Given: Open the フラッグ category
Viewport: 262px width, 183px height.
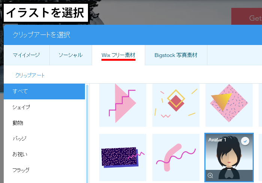Looking at the screenshot, I should (x=44, y=170).
